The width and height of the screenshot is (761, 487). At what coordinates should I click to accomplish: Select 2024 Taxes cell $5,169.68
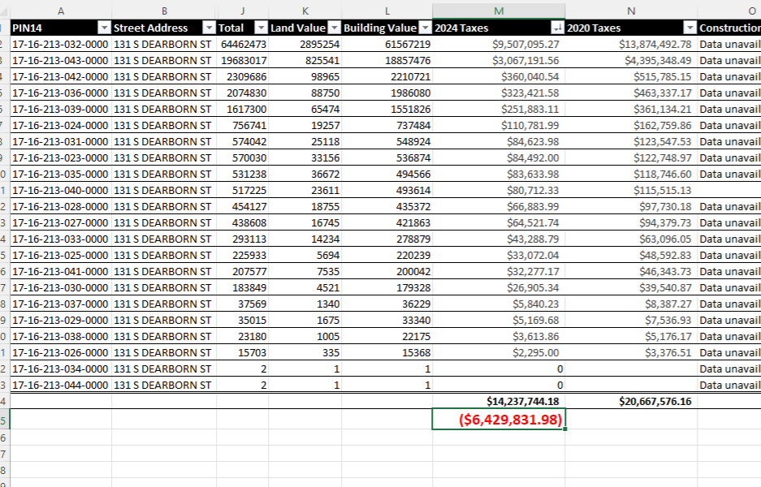(499, 320)
